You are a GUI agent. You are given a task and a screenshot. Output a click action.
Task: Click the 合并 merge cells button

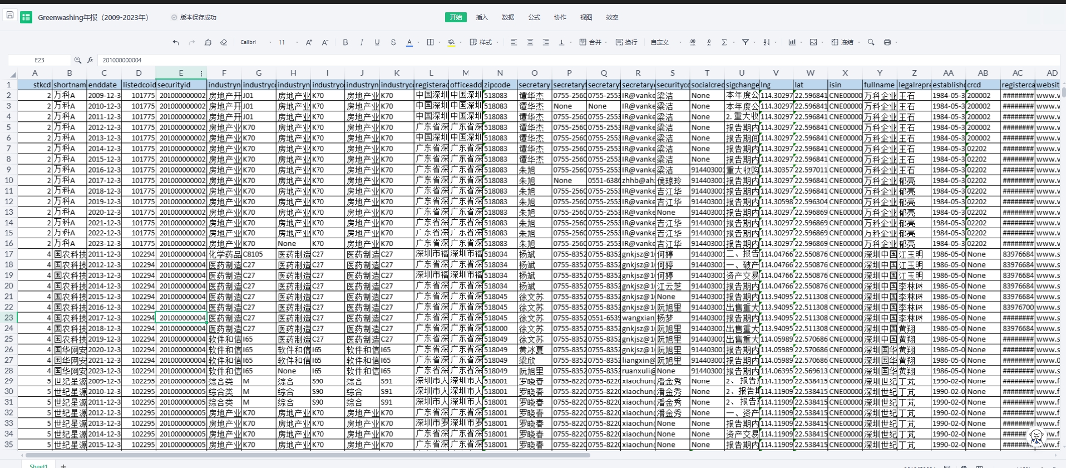[x=591, y=42]
